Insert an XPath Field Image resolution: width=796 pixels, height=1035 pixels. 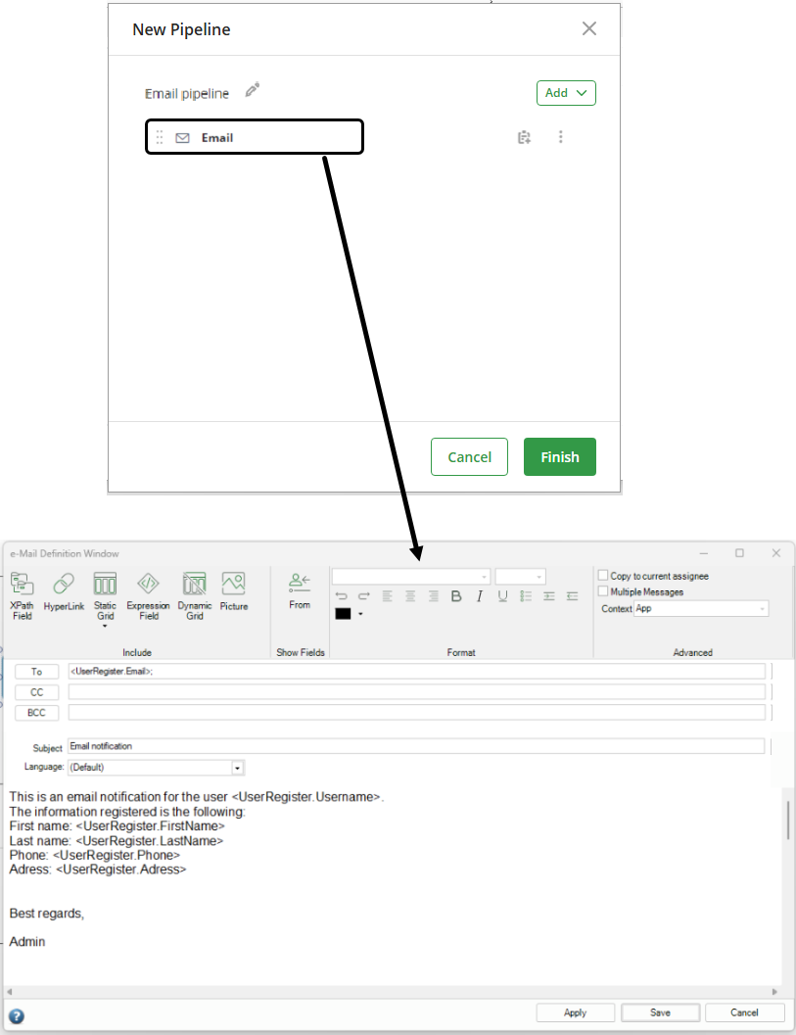[22, 596]
